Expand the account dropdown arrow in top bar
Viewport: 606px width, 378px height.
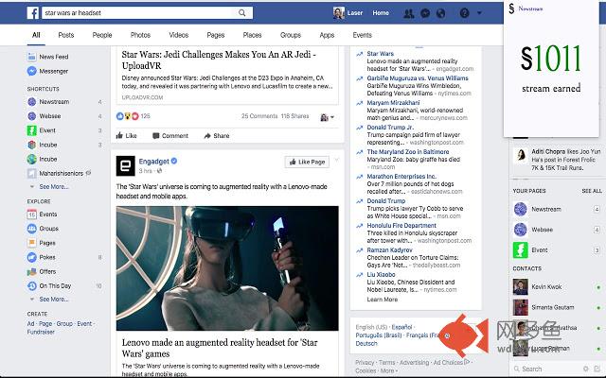479,12
